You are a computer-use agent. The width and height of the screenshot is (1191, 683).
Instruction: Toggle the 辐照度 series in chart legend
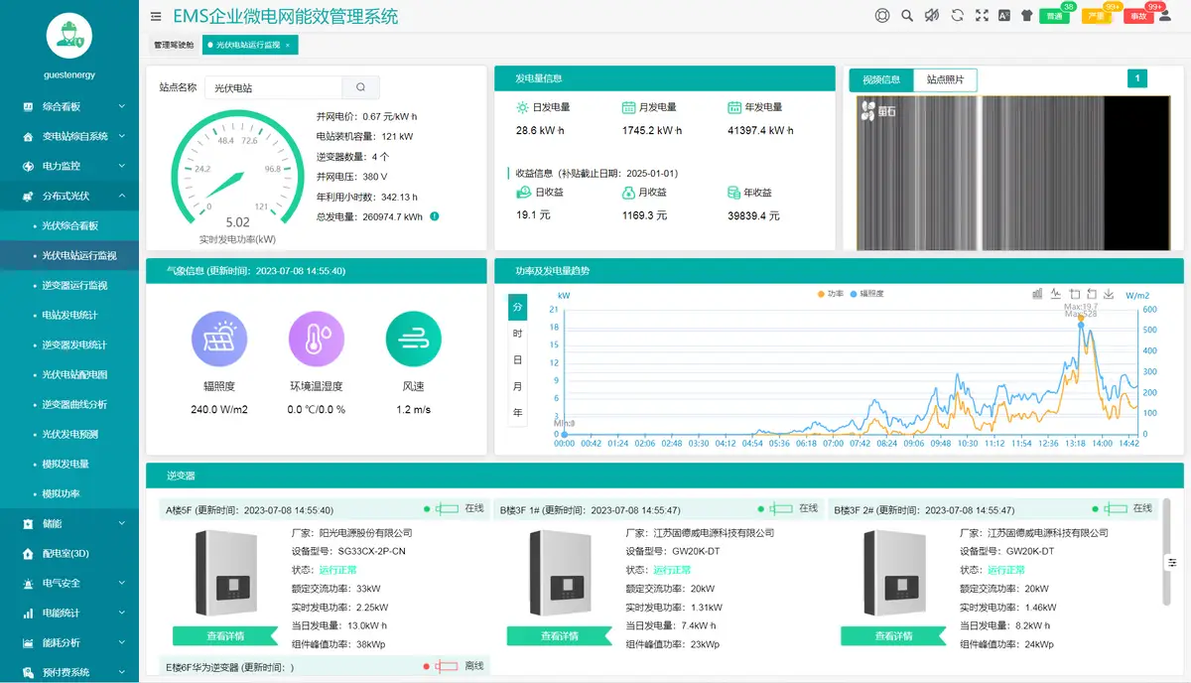[873, 294]
